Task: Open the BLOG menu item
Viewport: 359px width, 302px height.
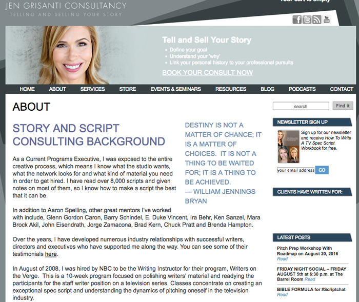Action: pyautogui.click(x=267, y=89)
